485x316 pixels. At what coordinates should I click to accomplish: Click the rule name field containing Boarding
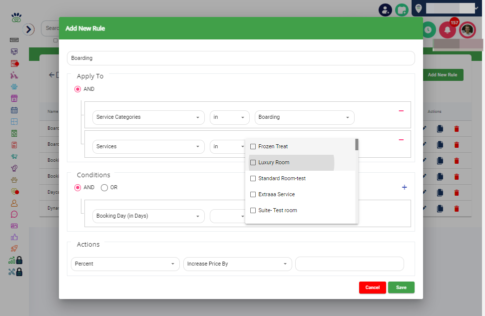(x=241, y=58)
